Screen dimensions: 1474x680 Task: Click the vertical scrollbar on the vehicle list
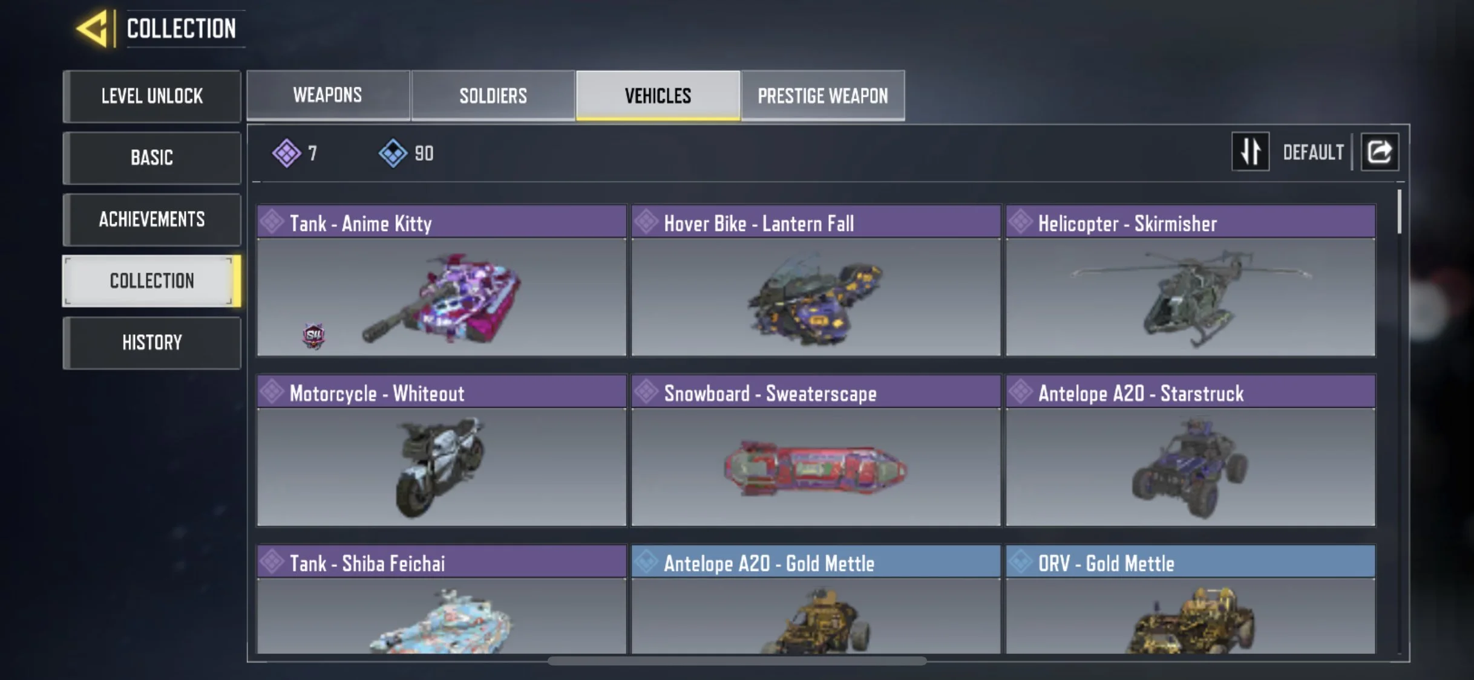click(x=1399, y=212)
